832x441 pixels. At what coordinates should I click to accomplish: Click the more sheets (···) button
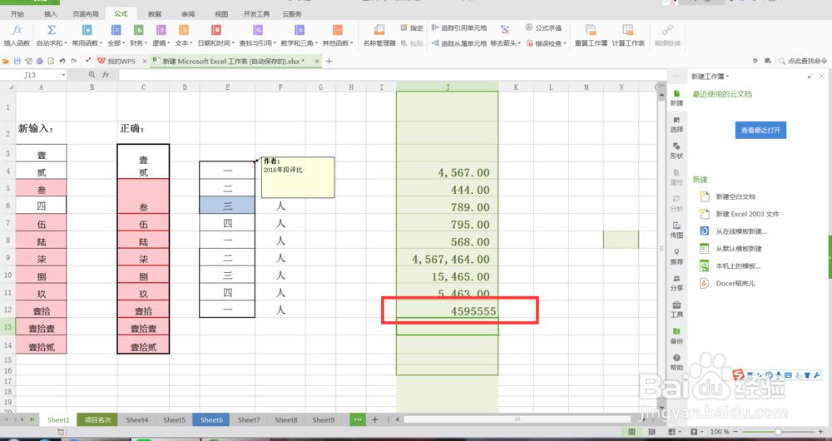[358, 419]
